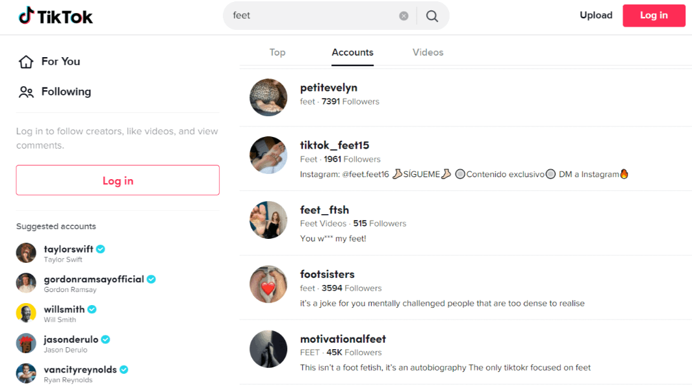The image size is (692, 392).
Task: Open jasonderulo suggested account avatar
Action: point(26,343)
